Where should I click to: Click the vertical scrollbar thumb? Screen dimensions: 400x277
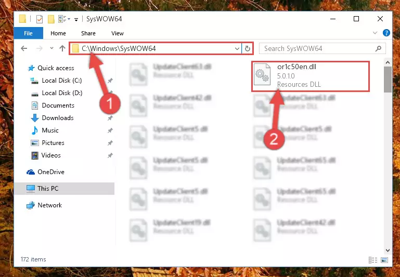[x=388, y=80]
